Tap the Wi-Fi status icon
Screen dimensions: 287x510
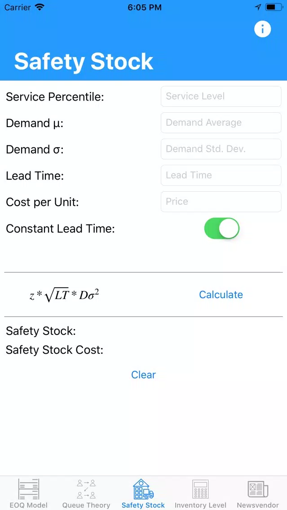pos(40,8)
